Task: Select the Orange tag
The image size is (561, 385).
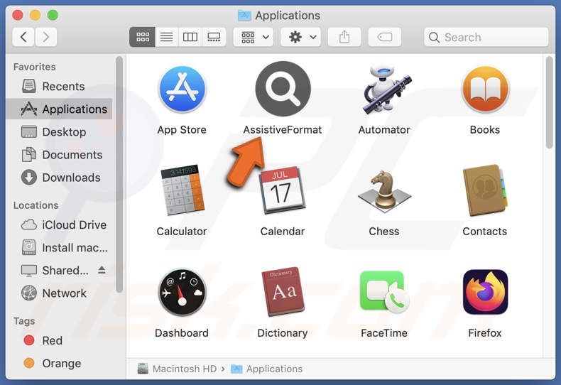Action: pos(59,363)
